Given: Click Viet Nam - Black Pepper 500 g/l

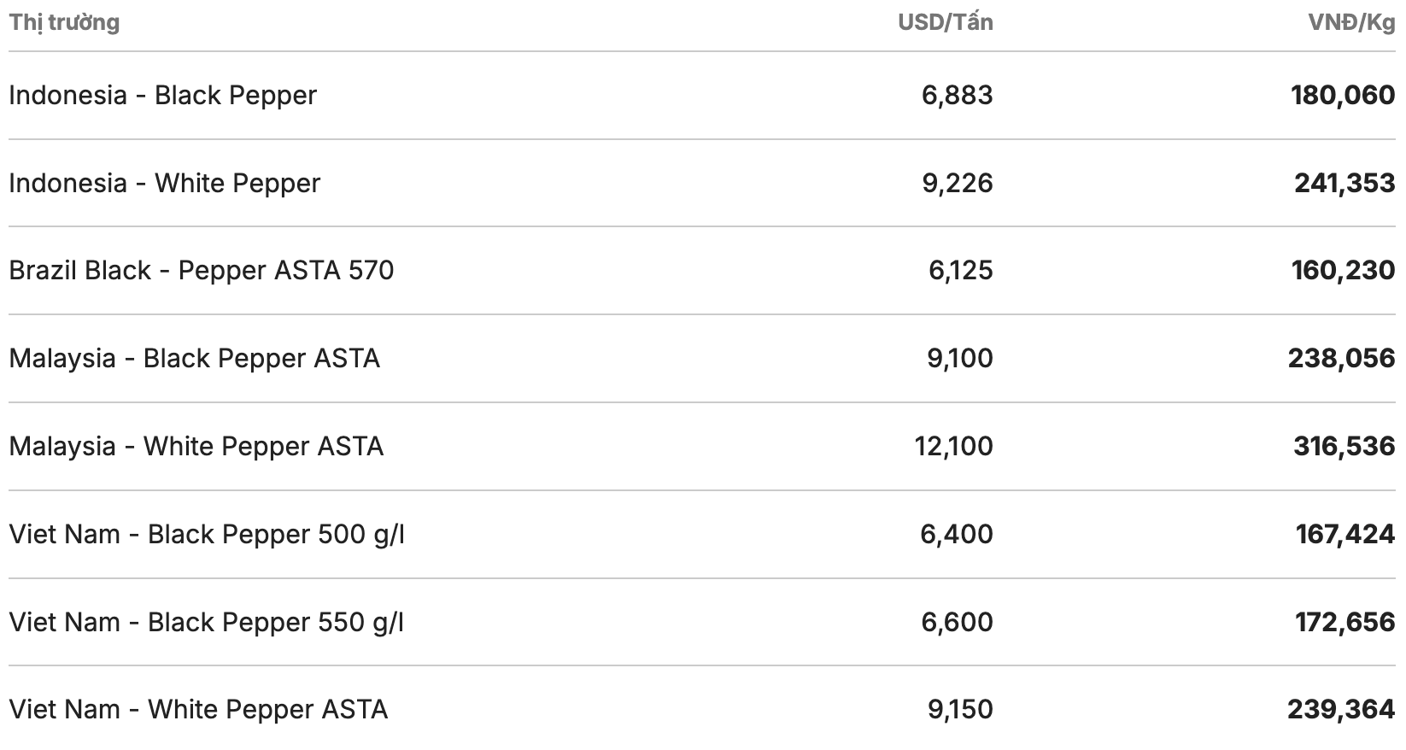Looking at the screenshot, I should [x=207, y=534].
